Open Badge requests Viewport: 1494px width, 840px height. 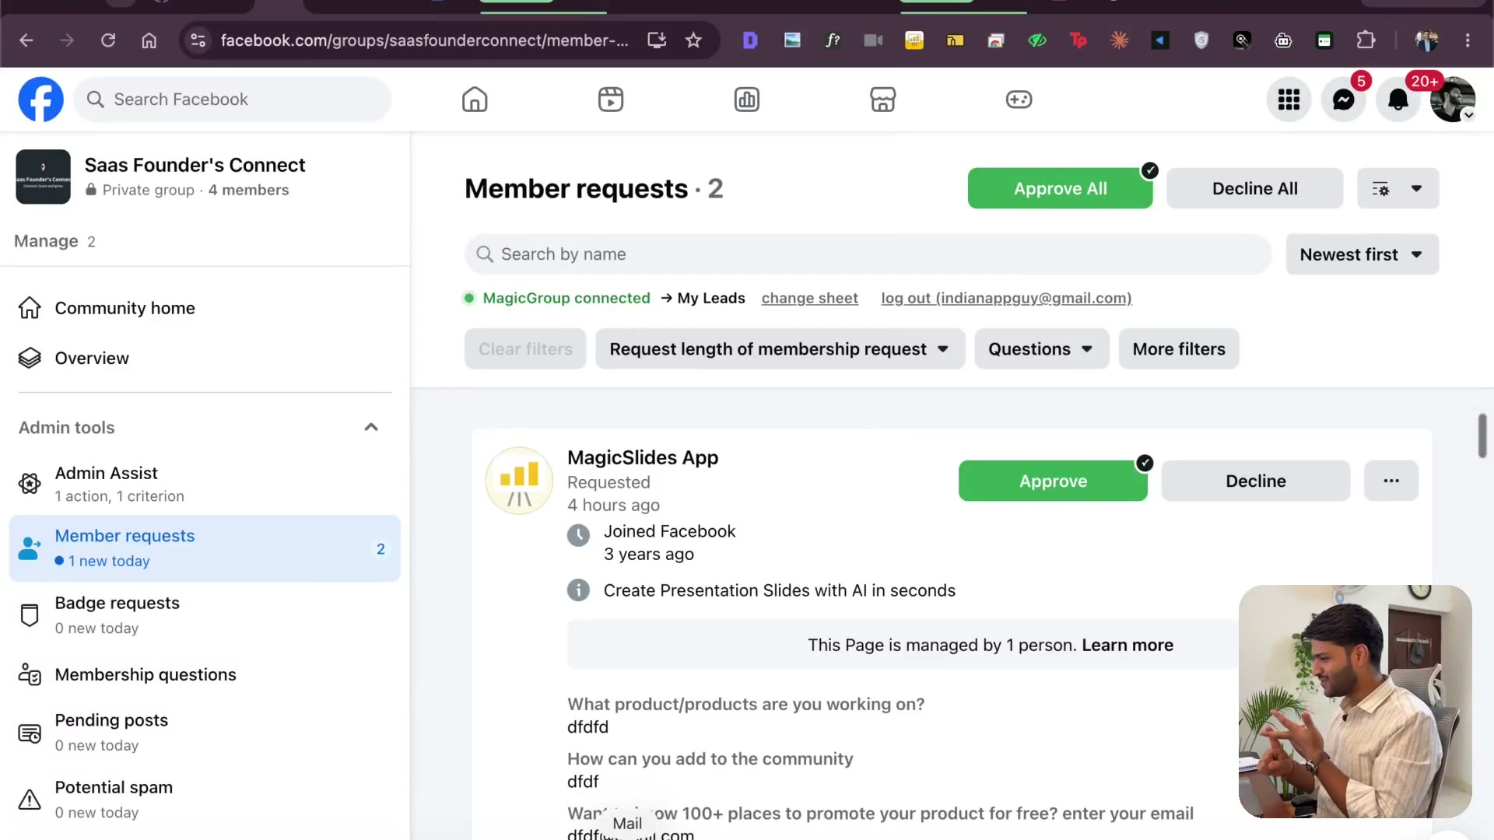(x=204, y=615)
